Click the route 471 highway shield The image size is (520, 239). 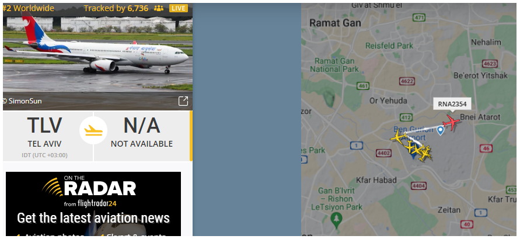coord(420,18)
